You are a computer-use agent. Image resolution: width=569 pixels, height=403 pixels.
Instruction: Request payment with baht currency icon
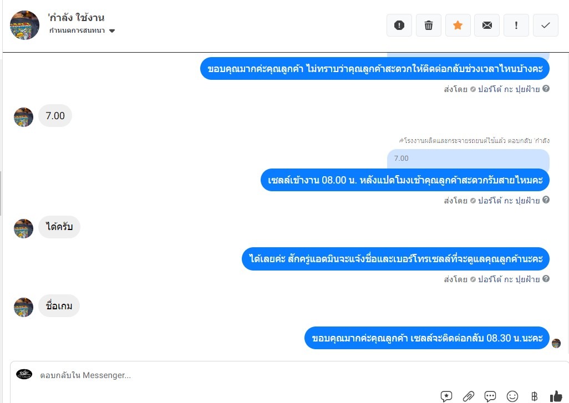(534, 396)
